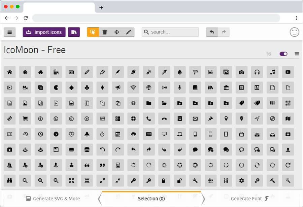
Task: Select the alarm clock icon
Action: pyautogui.click(x=71, y=134)
